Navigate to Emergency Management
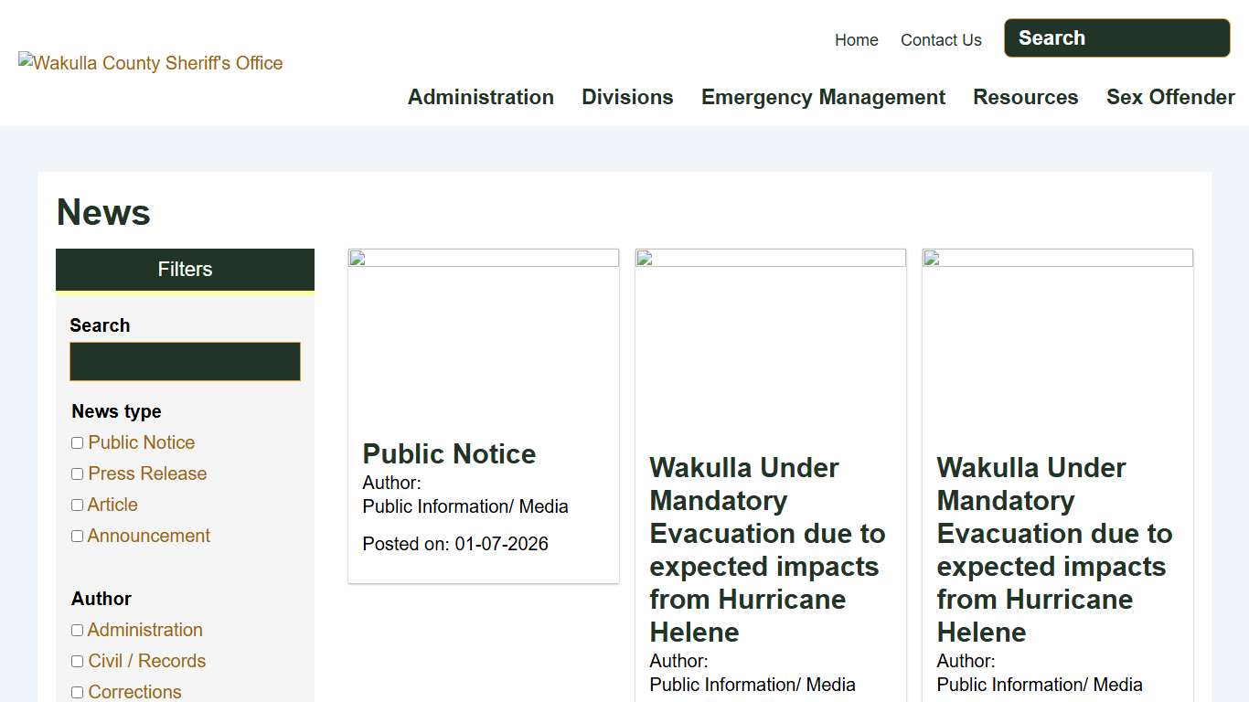This screenshot has width=1249, height=702. pyautogui.click(x=822, y=97)
